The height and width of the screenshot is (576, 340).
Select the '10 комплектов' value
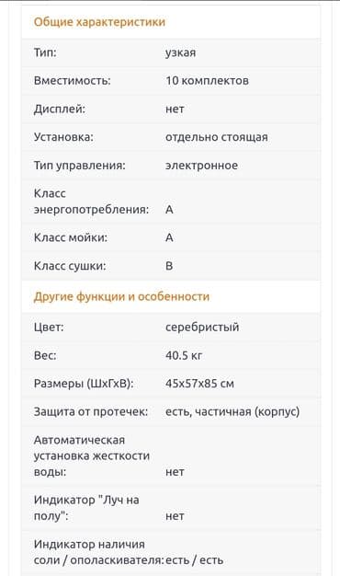[207, 80]
